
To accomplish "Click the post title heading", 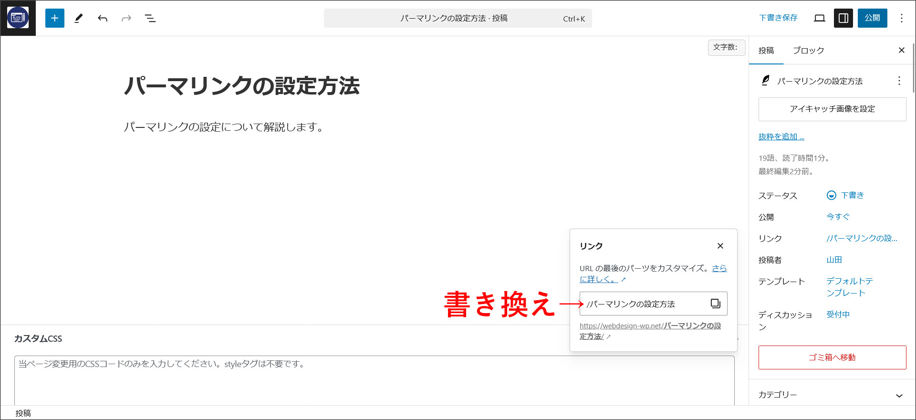I will [242, 86].
